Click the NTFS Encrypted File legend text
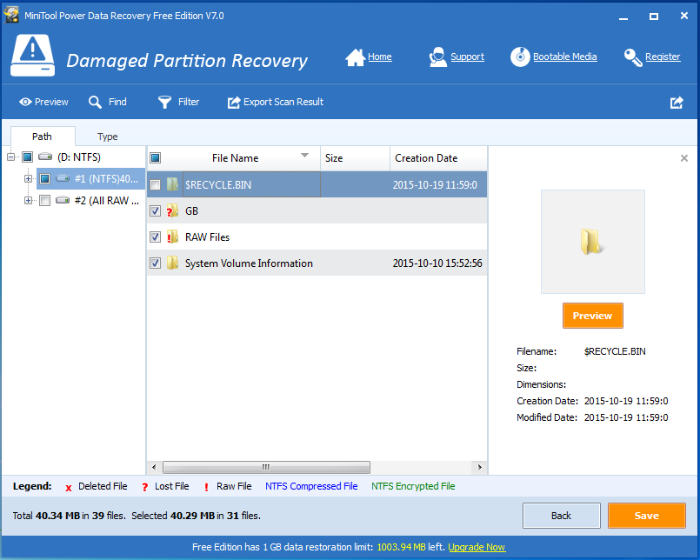The height and width of the screenshot is (560, 700). click(x=413, y=486)
